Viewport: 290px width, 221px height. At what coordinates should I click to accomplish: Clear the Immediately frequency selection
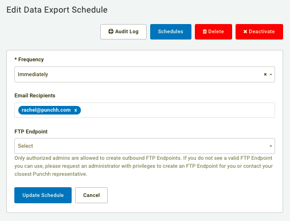pyautogui.click(x=265, y=74)
